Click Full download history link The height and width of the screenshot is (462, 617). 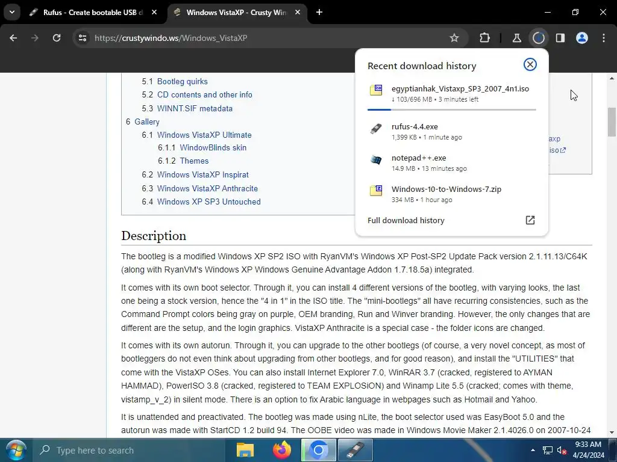click(406, 220)
